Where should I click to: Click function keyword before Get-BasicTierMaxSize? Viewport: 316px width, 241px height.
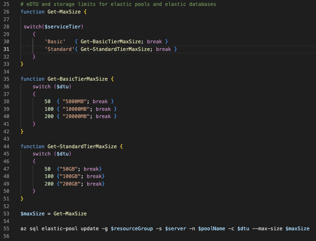(32, 79)
